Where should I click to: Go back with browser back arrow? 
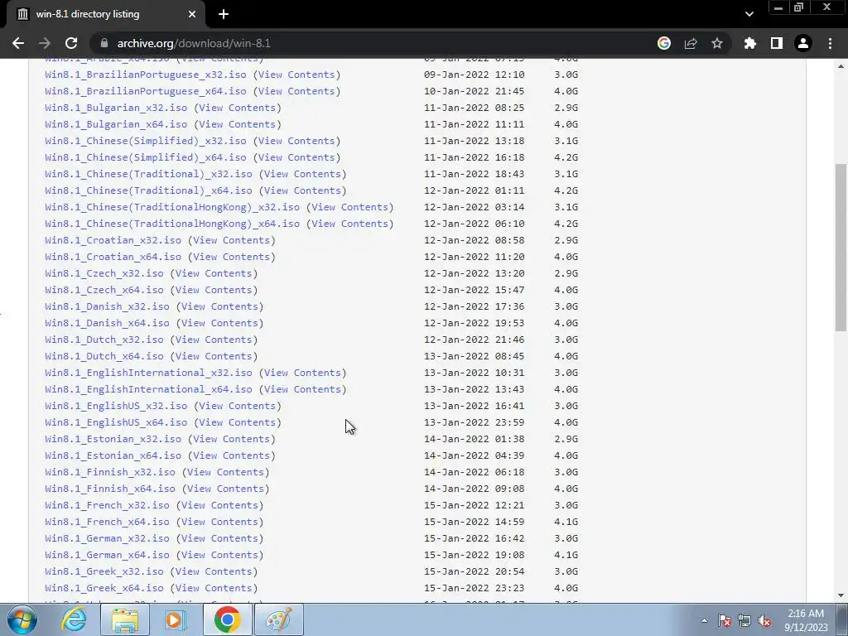click(x=18, y=43)
